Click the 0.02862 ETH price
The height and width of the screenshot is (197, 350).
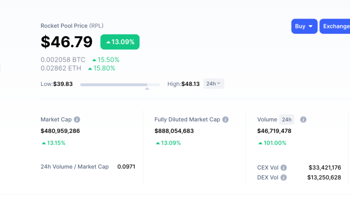point(61,68)
